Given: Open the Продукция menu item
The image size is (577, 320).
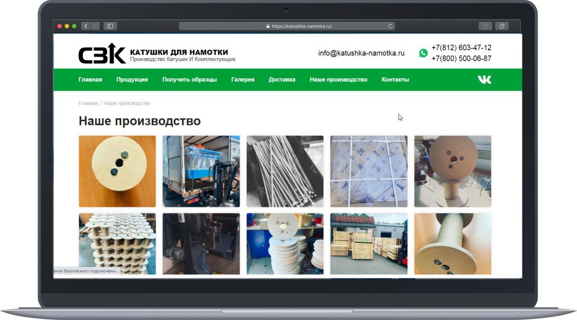Looking at the screenshot, I should tap(132, 79).
